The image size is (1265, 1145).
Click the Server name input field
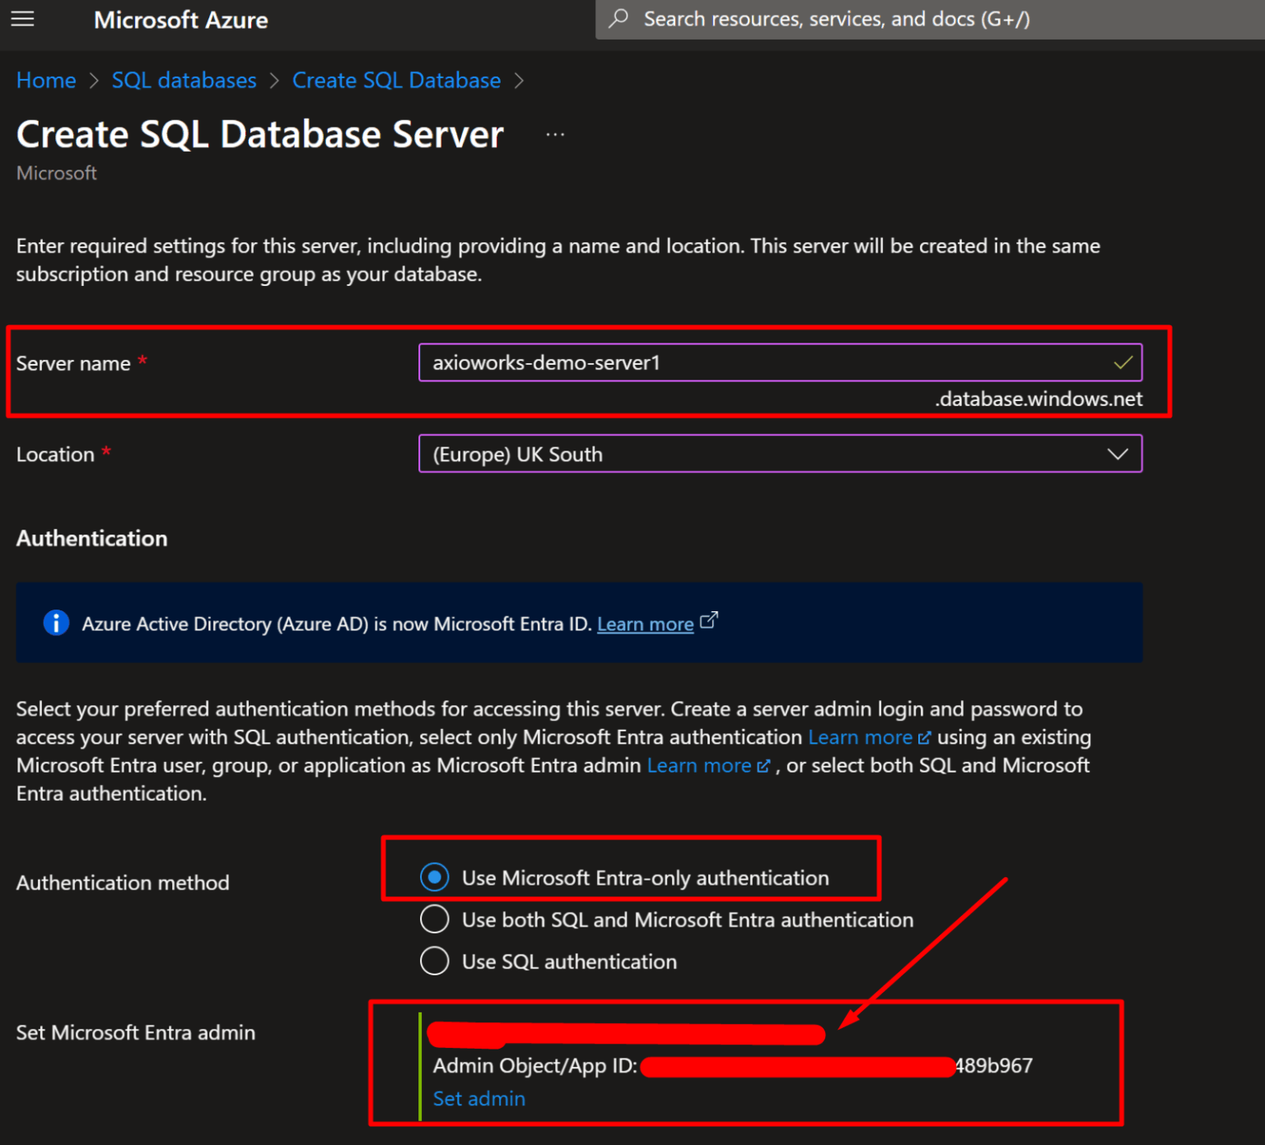[766, 362]
